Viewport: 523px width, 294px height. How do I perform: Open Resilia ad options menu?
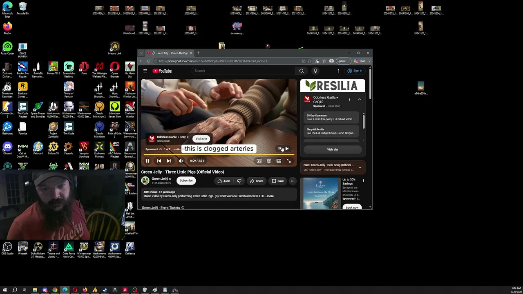[x=349, y=99]
